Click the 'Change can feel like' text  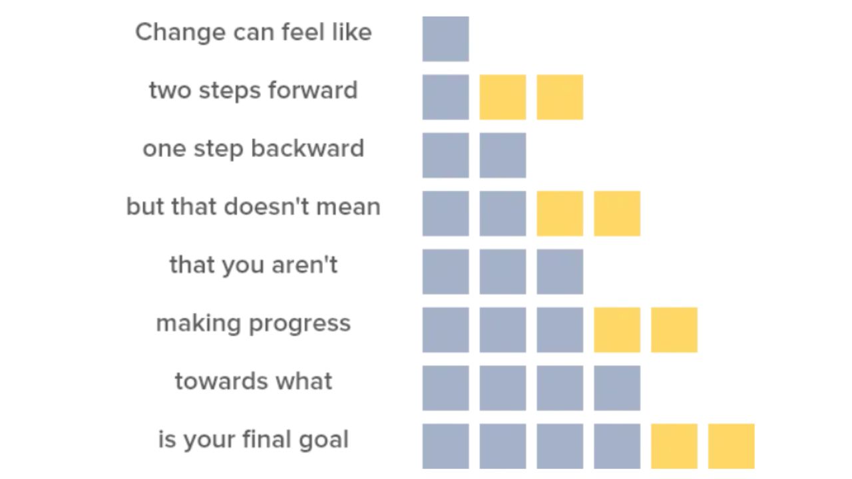253,32
